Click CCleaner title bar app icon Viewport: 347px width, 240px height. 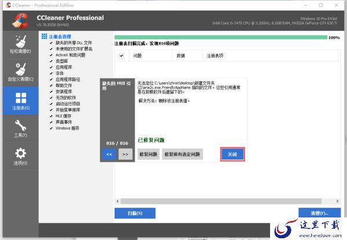click(9, 5)
